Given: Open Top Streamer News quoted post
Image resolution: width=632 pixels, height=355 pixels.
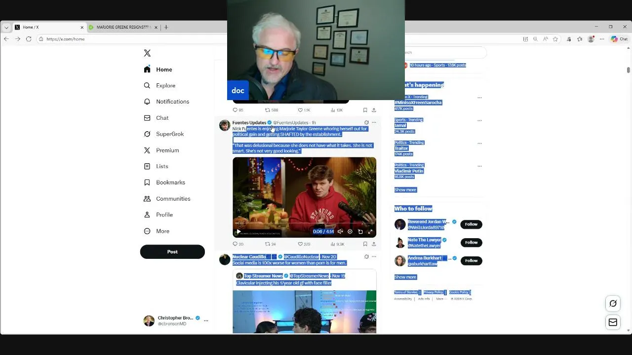Looking at the screenshot, I should (x=304, y=301).
